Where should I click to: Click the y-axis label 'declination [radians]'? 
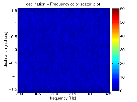(6, 50)
